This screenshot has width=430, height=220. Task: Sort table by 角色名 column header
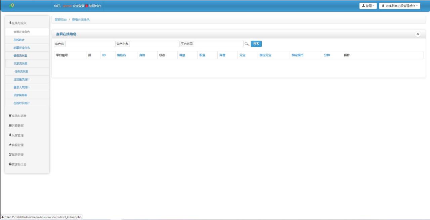(x=121, y=55)
